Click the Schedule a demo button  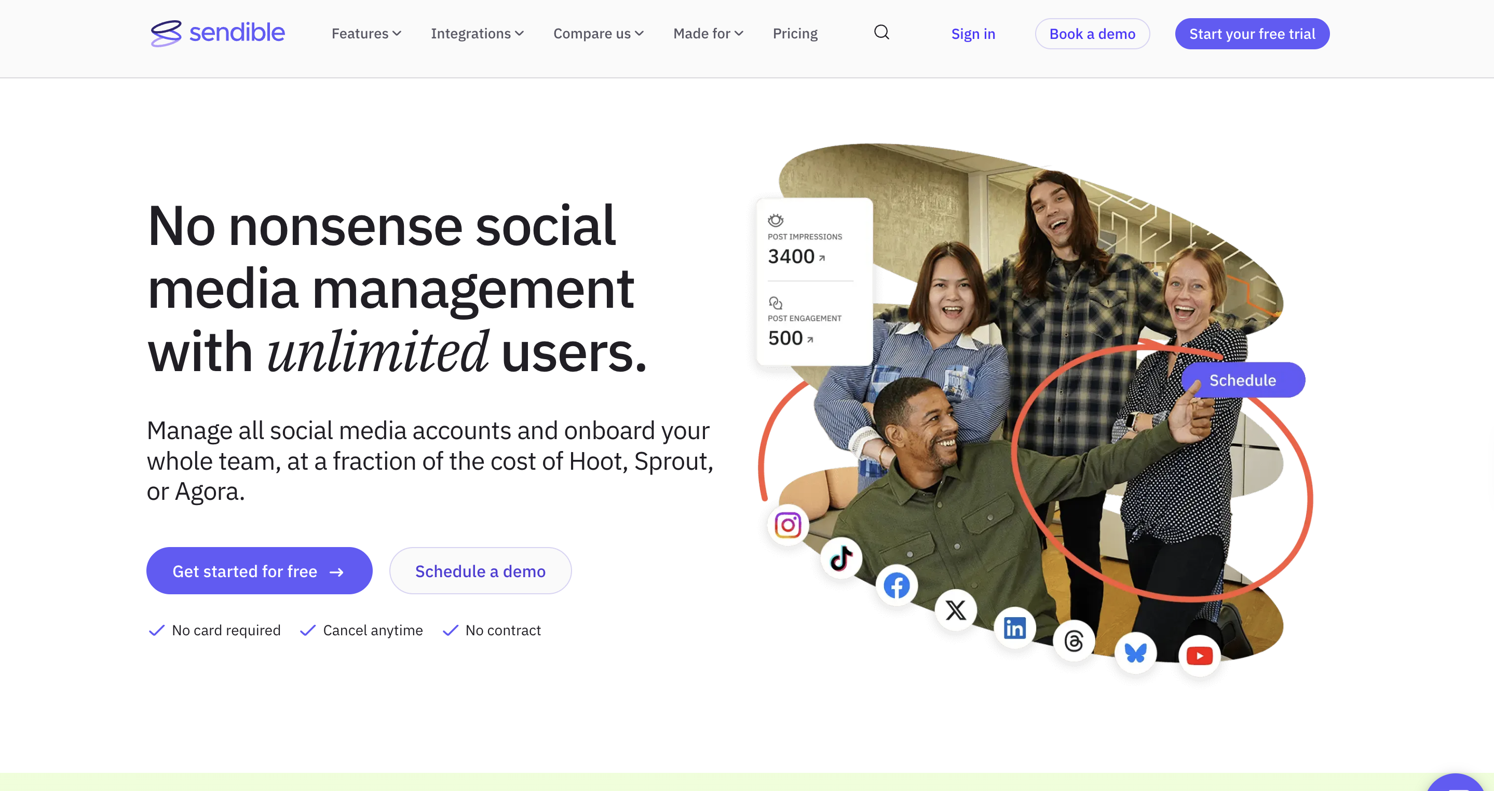coord(480,570)
